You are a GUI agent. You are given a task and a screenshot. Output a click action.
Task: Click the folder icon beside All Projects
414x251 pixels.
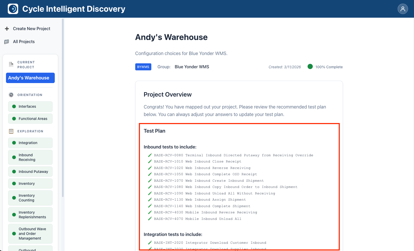tap(7, 42)
